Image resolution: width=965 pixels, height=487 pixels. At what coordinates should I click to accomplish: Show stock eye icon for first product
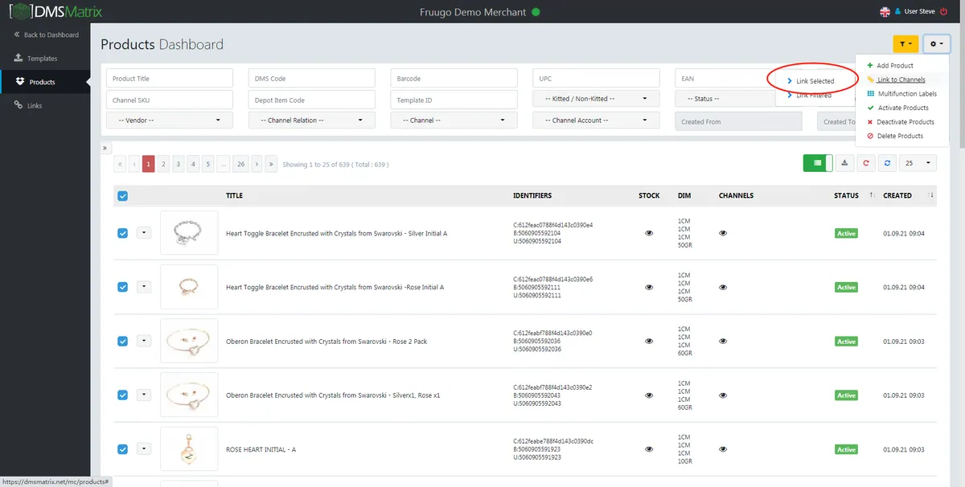(649, 233)
